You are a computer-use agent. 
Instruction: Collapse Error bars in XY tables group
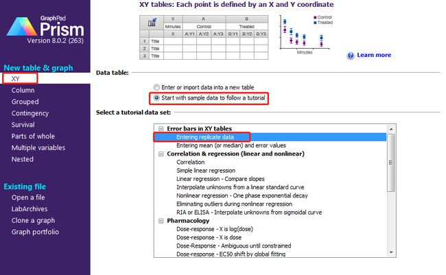(161, 129)
